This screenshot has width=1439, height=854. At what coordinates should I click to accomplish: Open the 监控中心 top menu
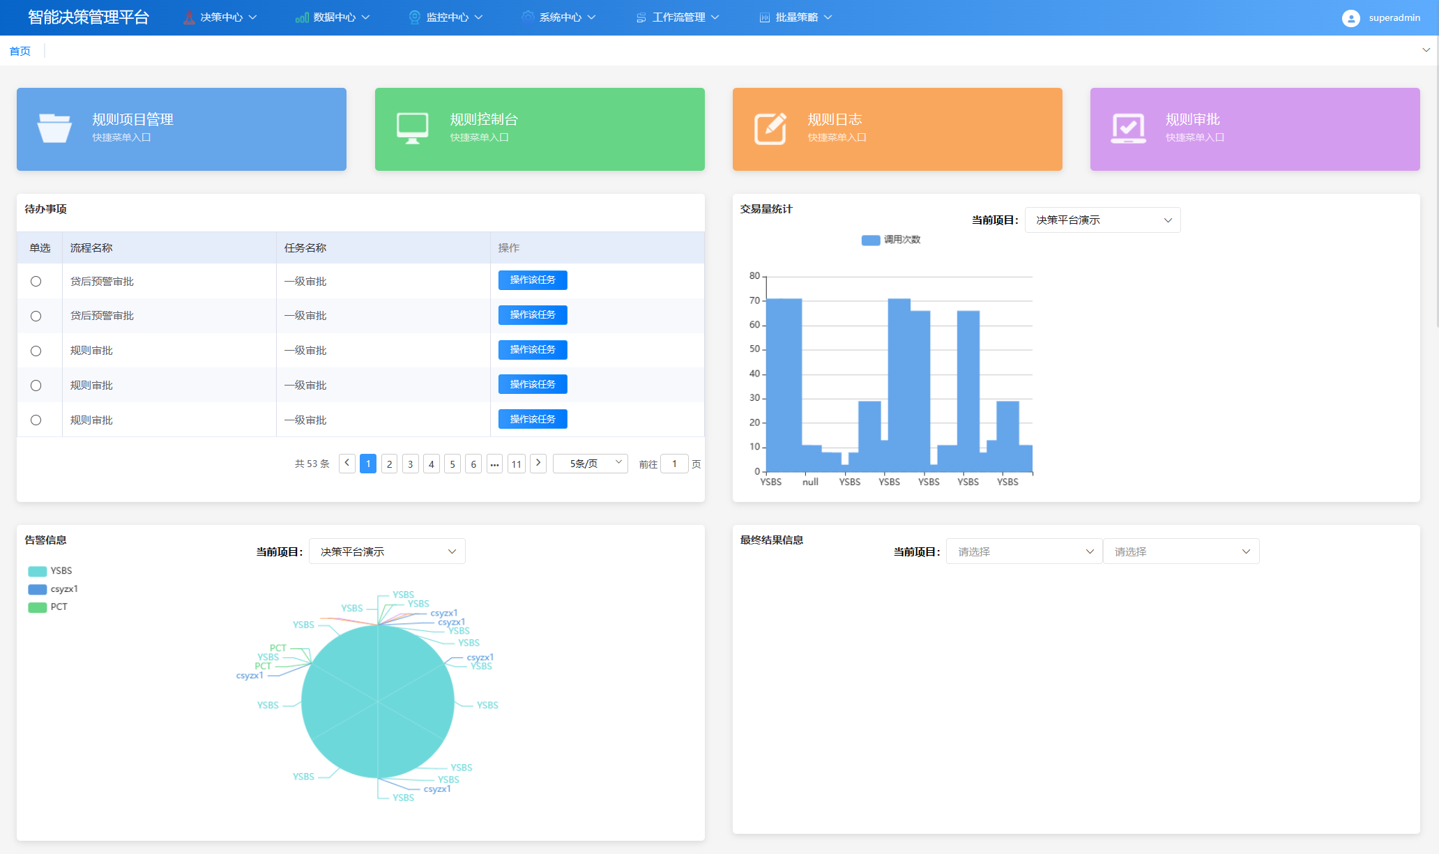point(446,17)
